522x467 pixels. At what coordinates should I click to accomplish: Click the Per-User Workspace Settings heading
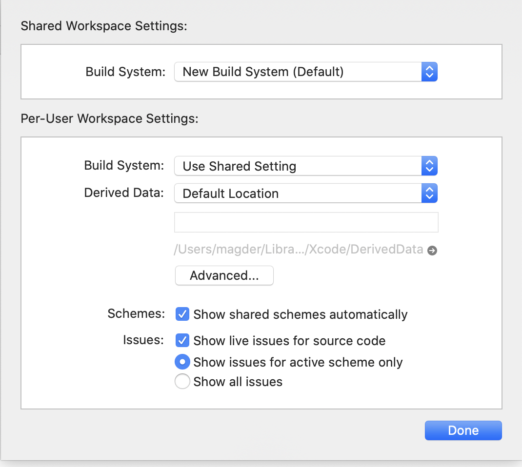tap(109, 118)
